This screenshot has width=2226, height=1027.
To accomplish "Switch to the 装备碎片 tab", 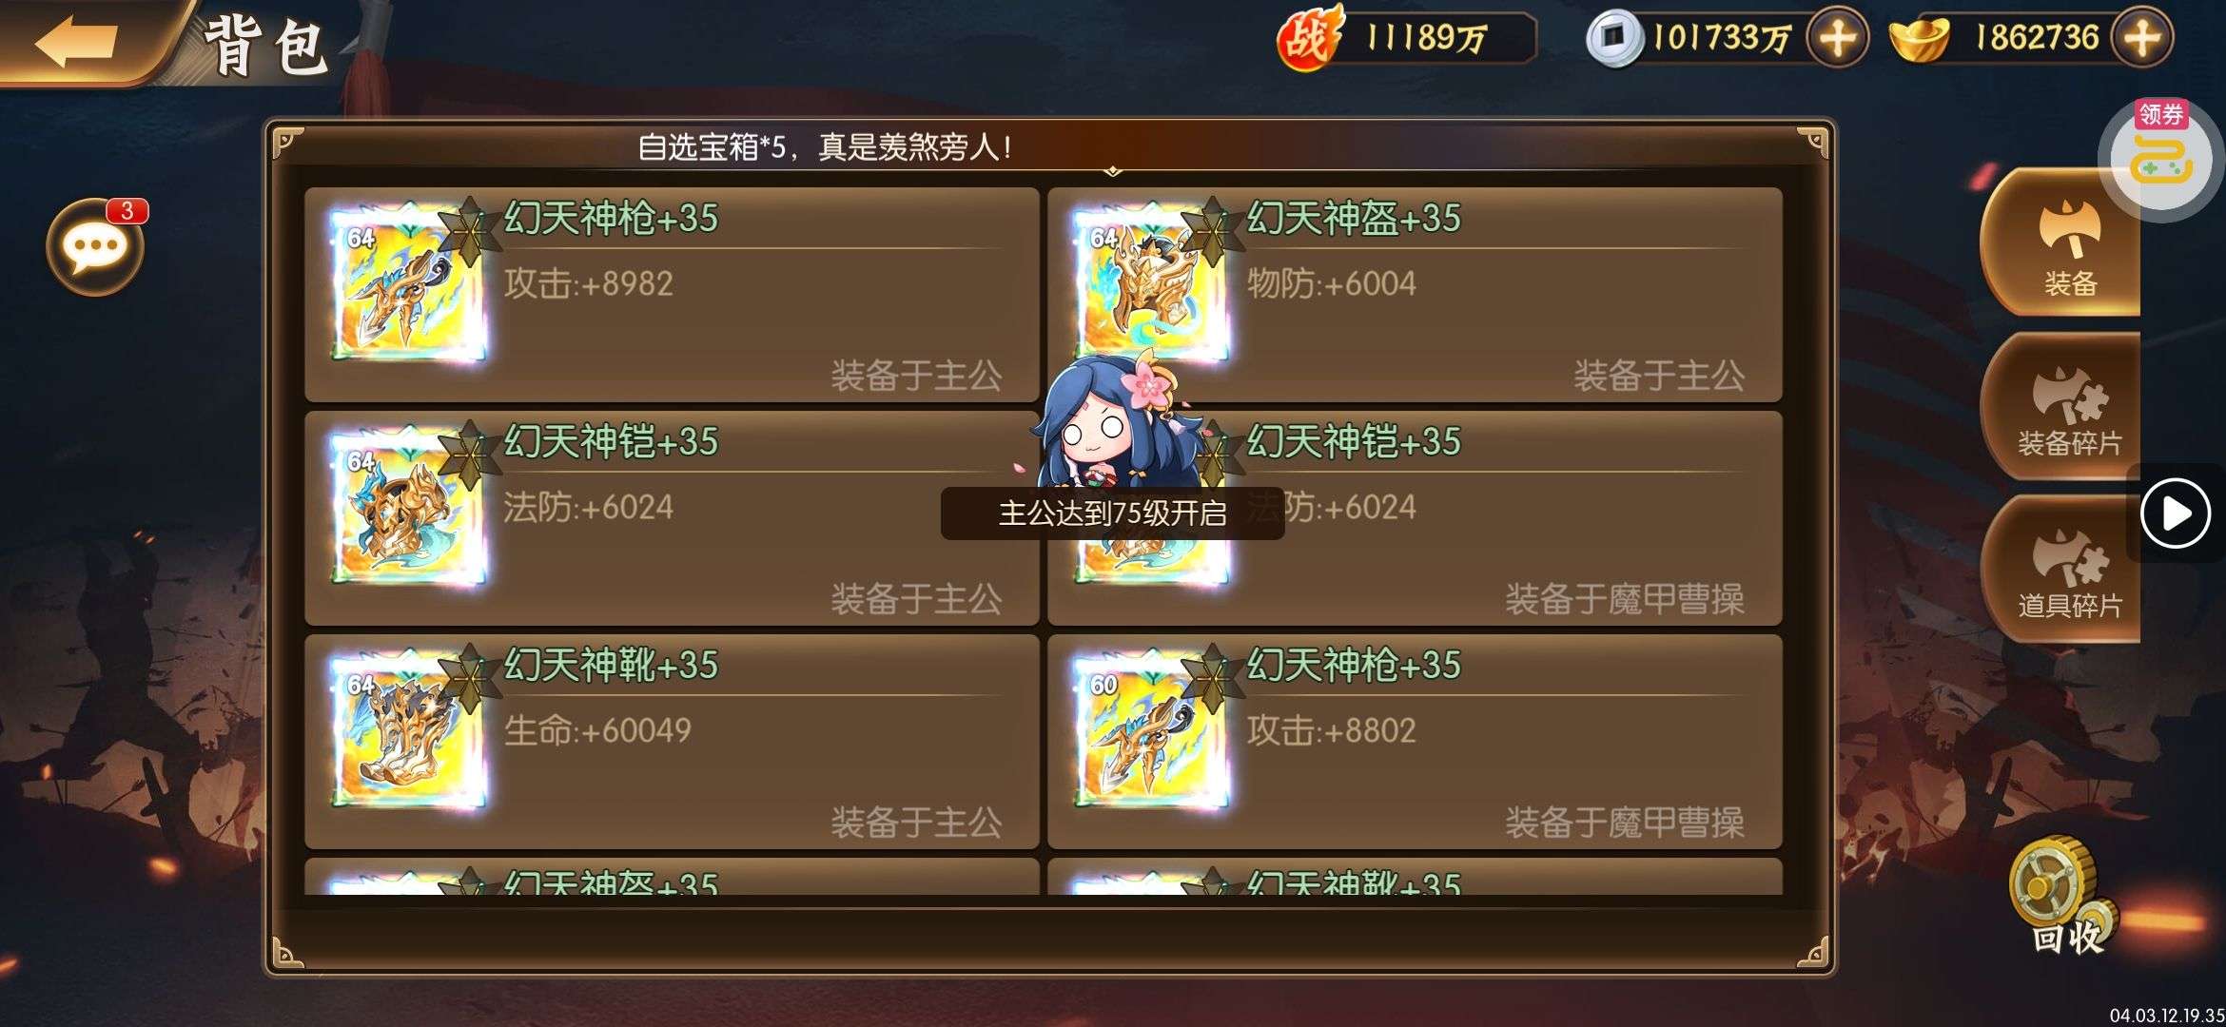I will (2062, 406).
